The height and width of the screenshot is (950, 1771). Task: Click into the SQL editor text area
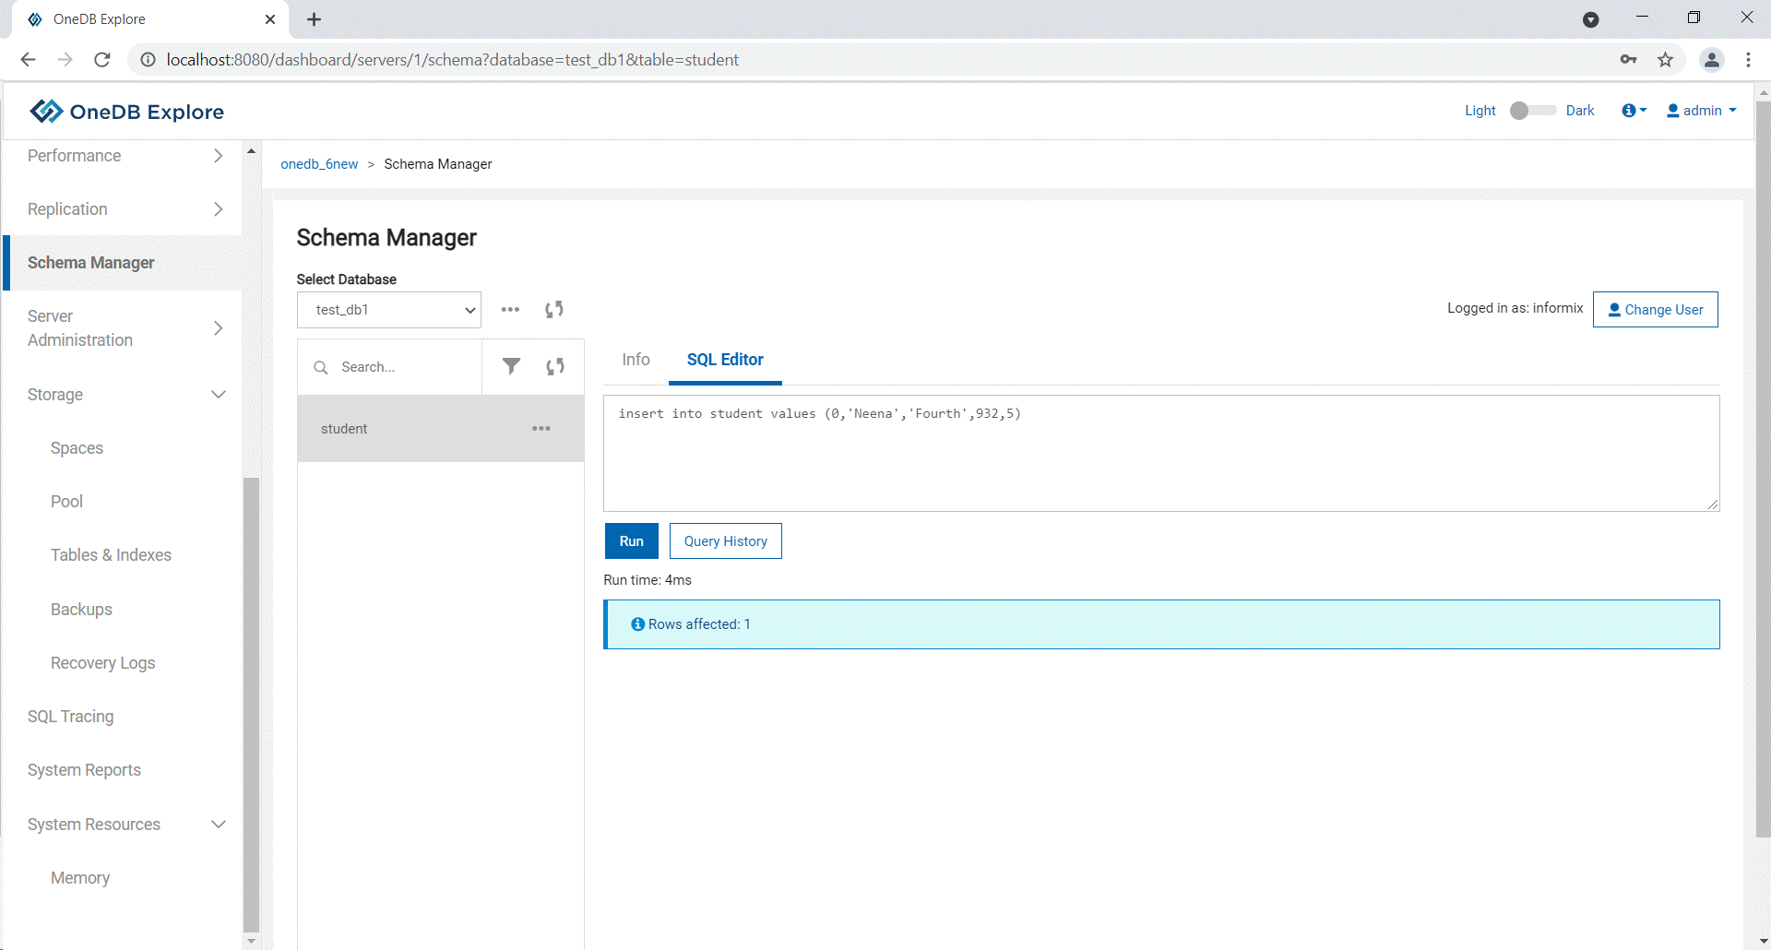[x=1161, y=453]
